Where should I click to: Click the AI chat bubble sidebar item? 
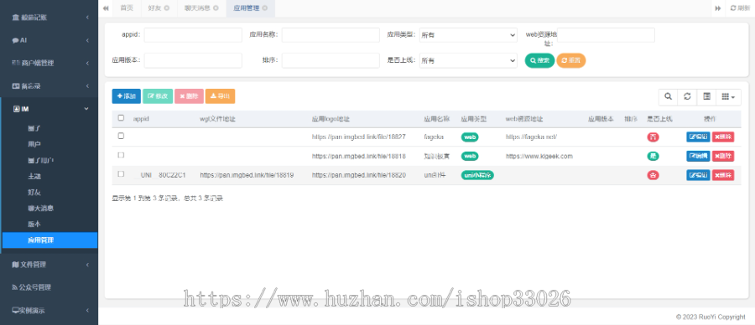(49, 40)
